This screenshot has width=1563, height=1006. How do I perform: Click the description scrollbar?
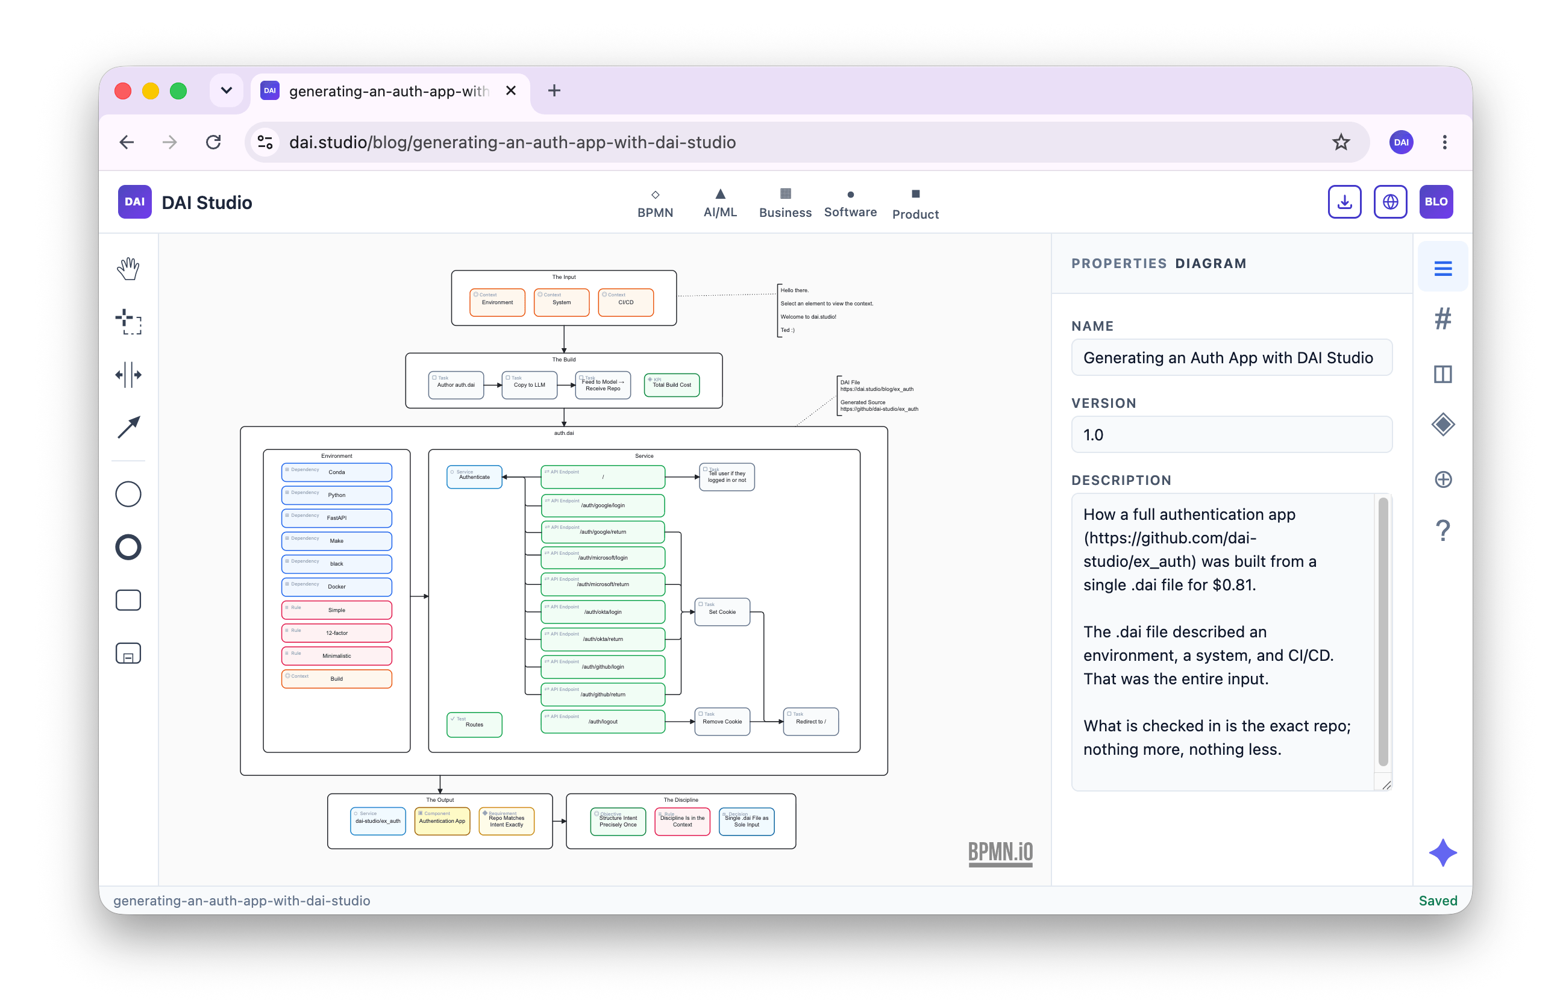(x=1383, y=631)
